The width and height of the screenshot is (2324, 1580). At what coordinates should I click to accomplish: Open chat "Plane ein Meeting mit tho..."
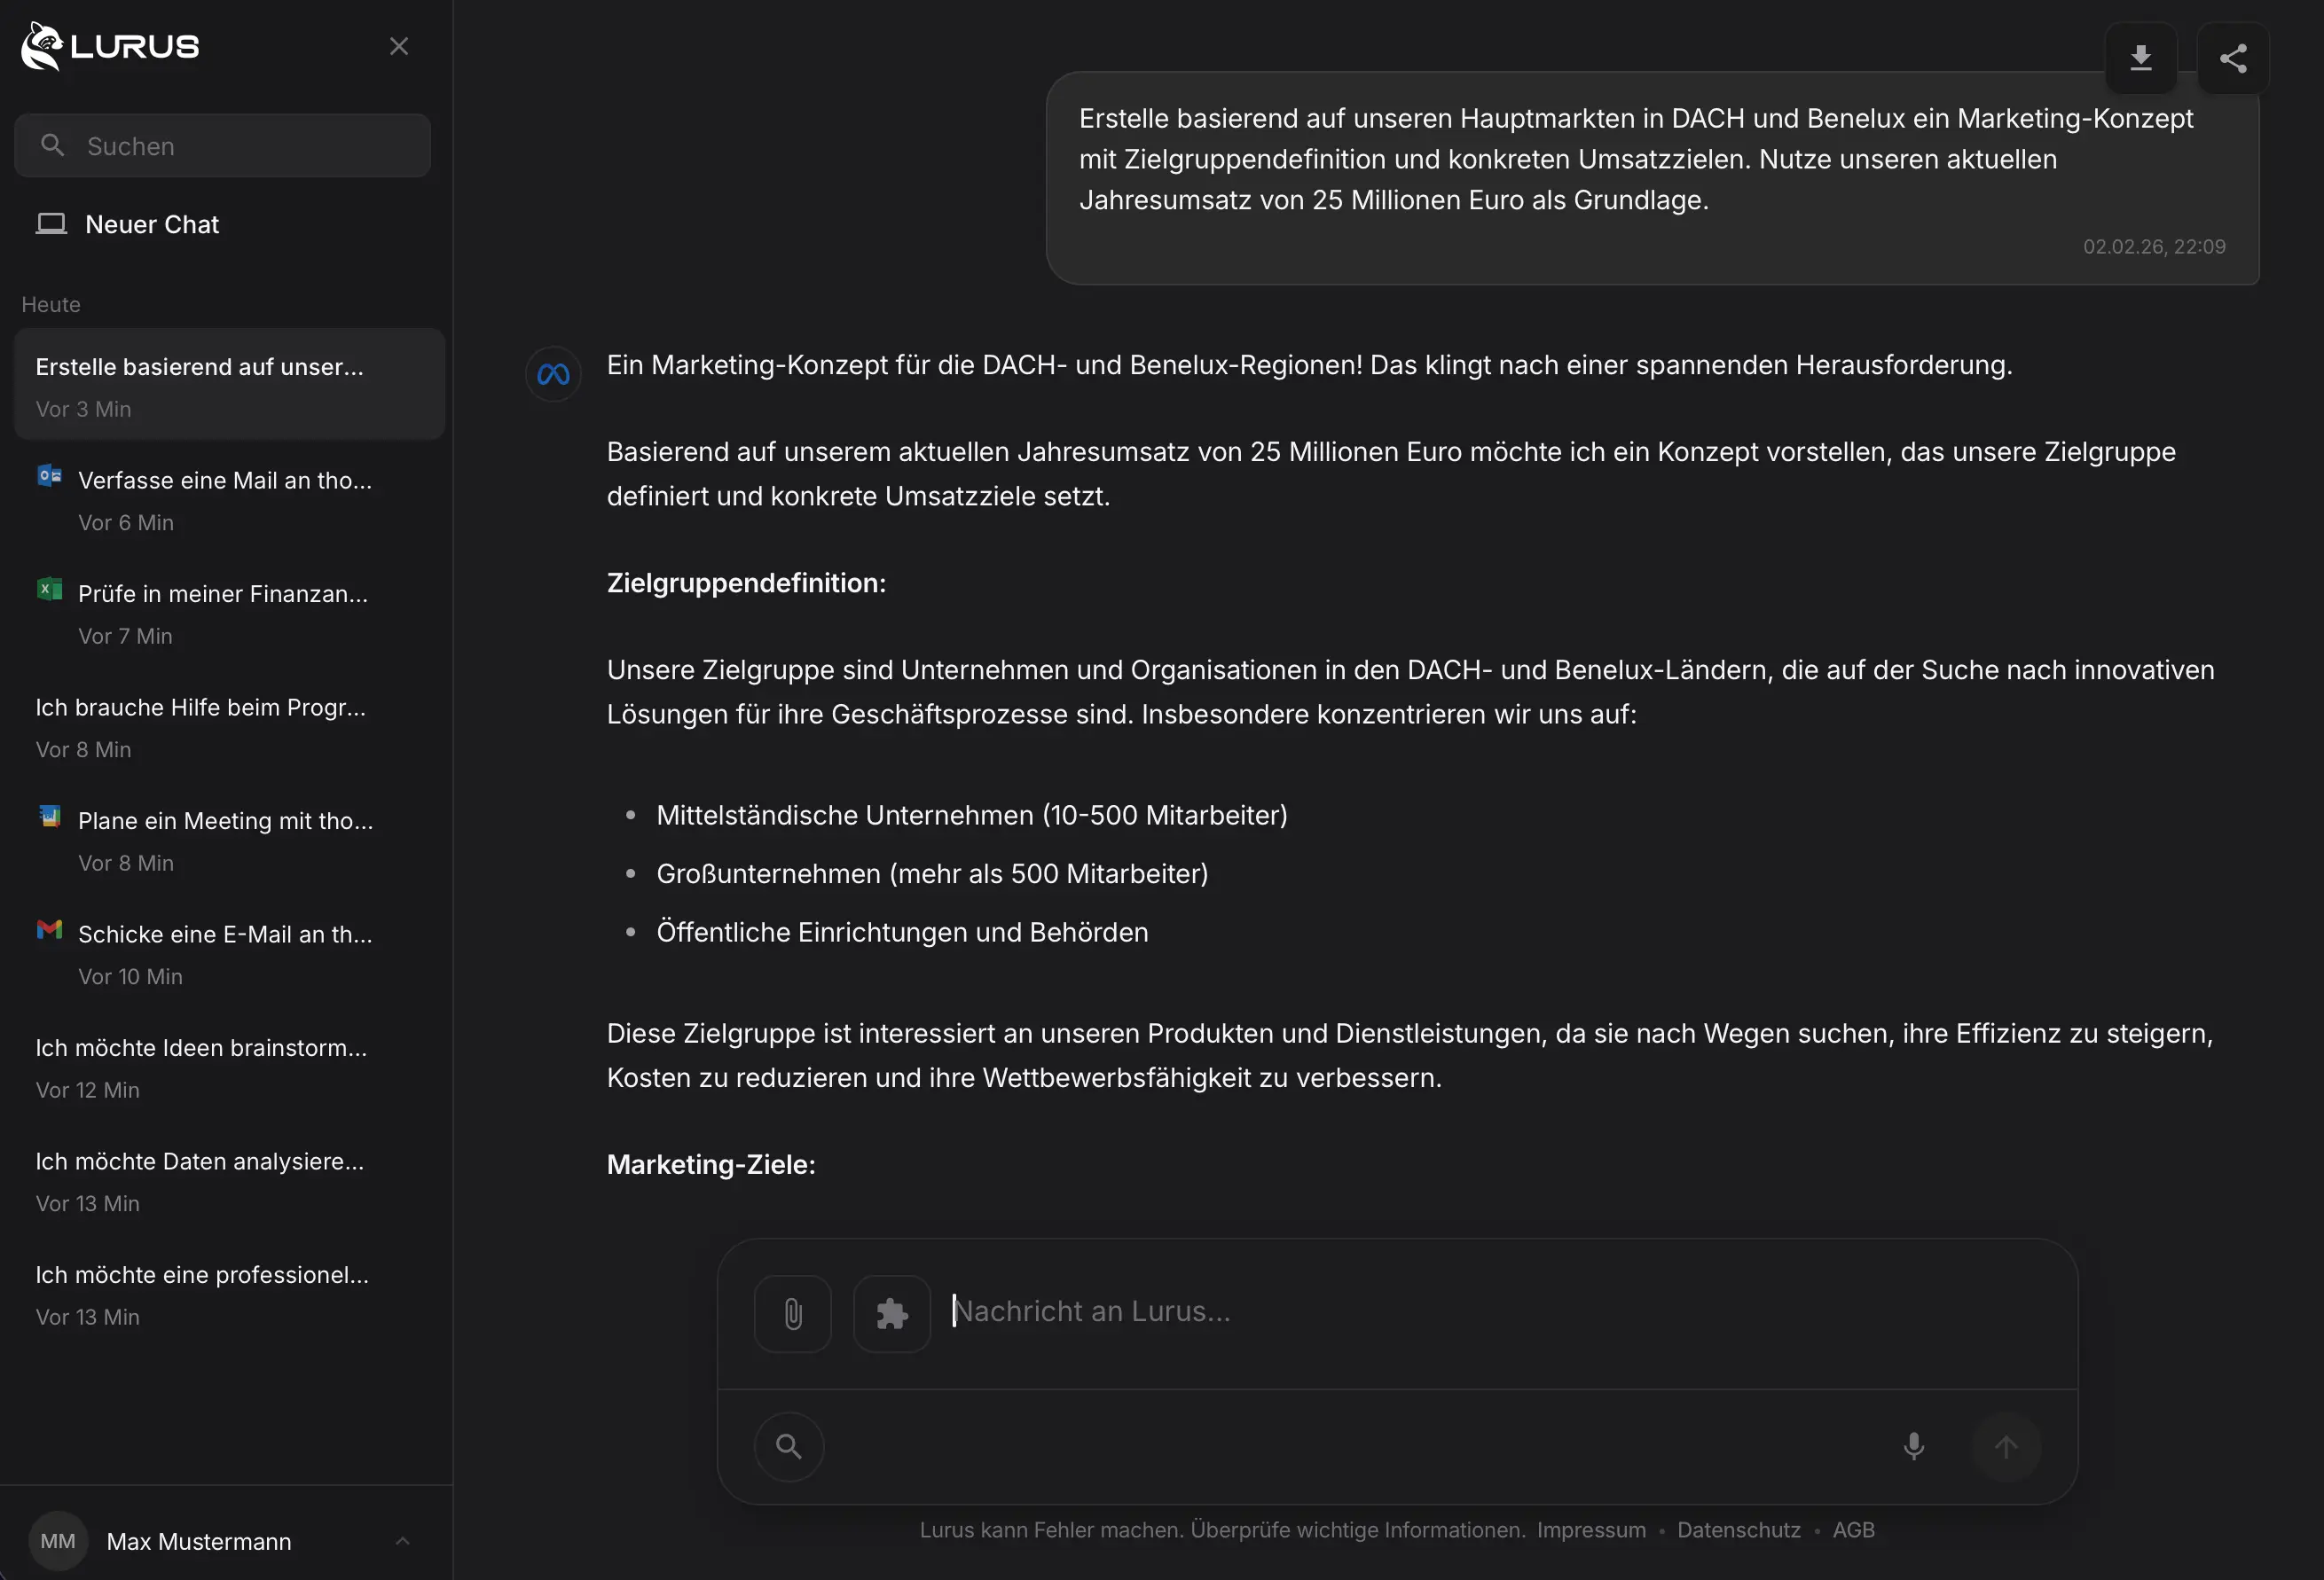click(225, 822)
